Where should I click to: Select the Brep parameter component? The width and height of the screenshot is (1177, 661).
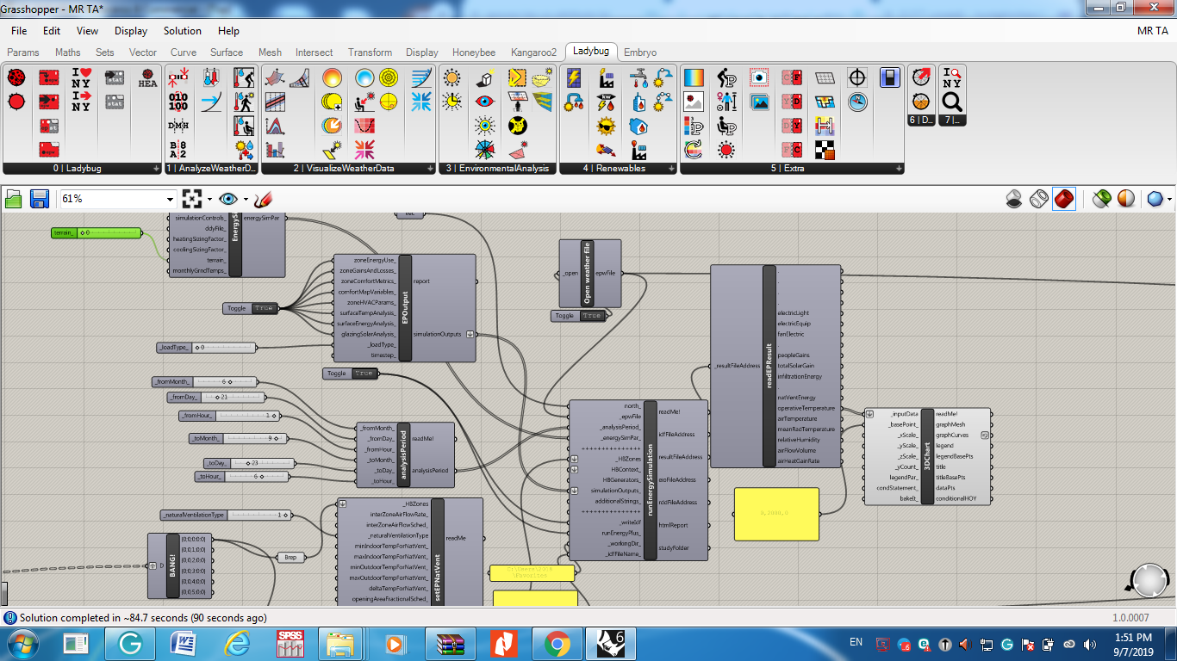[290, 557]
